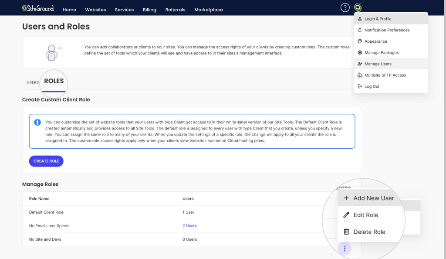
Task: Click the bell icon for Notification Preferences
Action: click(360, 30)
